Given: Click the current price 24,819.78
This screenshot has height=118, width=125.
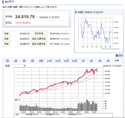Looking at the screenshot, I should 25,17.
